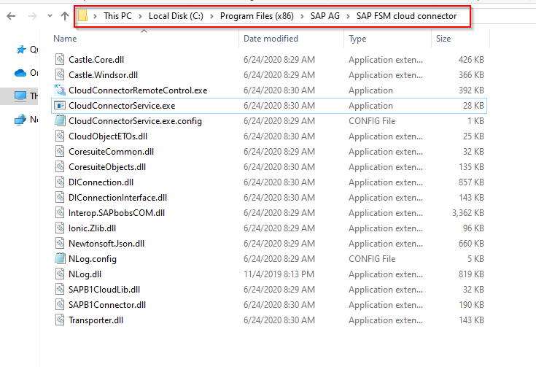Screen dimensions: 536x367
Task: Click file name Transporter.dll
Action: coord(96,320)
